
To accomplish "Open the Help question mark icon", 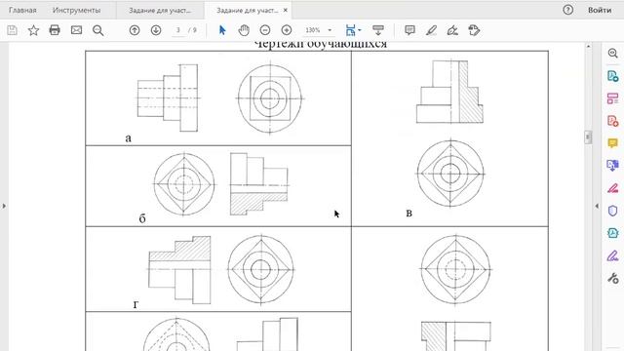I will point(567,10).
